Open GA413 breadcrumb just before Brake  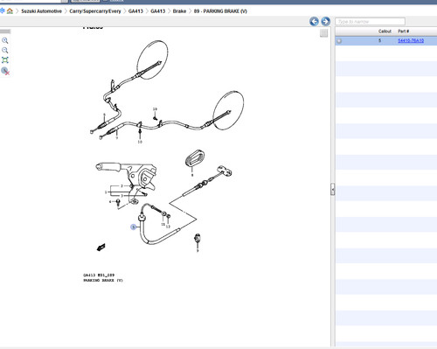158,11
